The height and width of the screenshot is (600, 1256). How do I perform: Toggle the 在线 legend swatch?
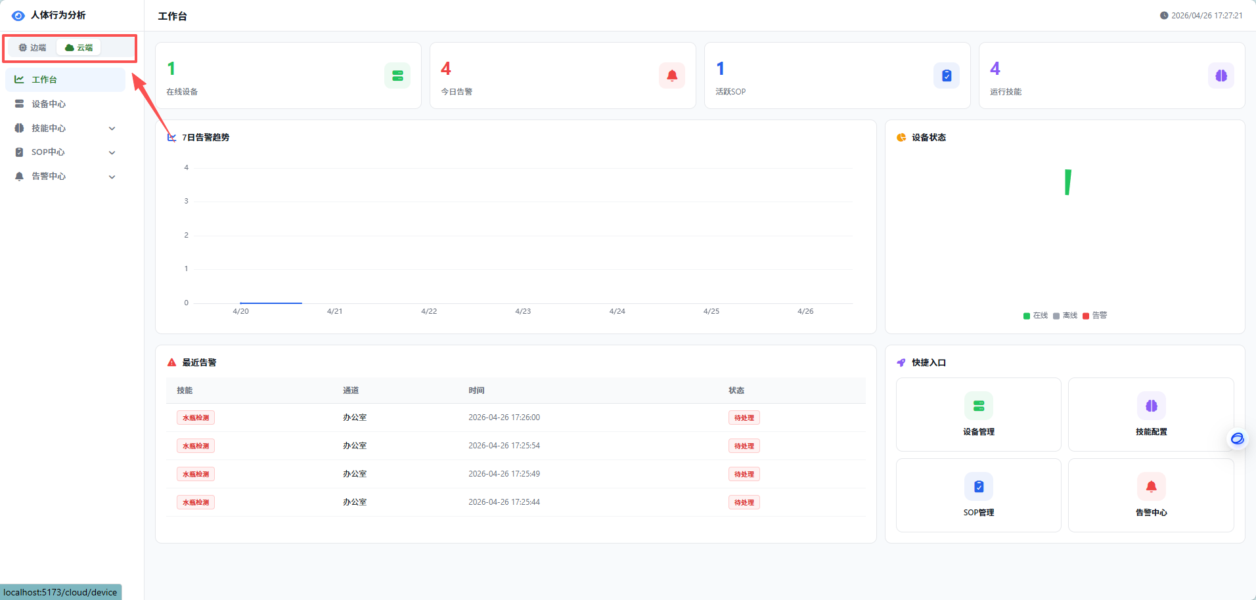(1027, 316)
